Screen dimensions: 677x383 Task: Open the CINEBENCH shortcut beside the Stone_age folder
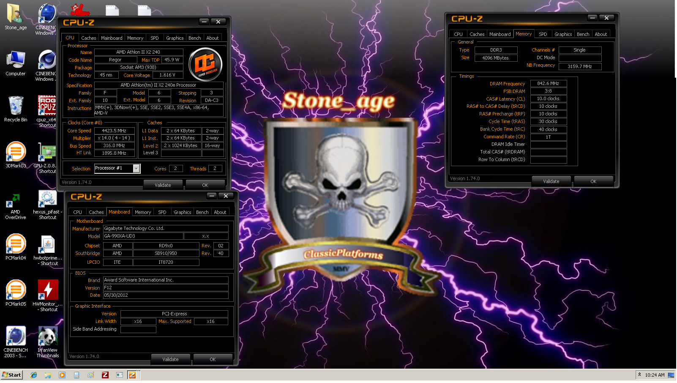tap(46, 19)
